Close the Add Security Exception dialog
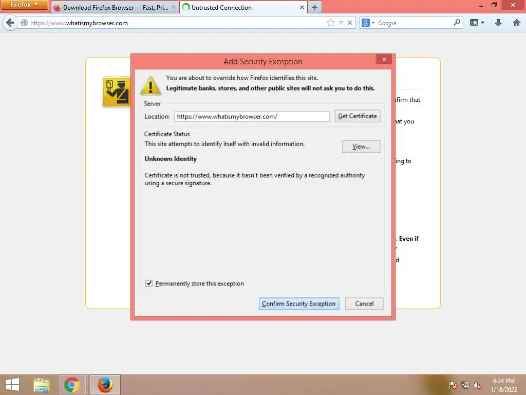 coord(384,60)
